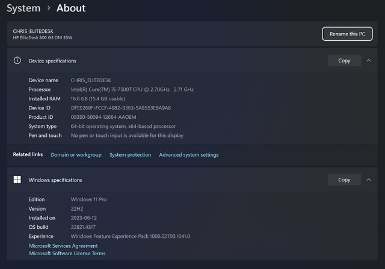This screenshot has height=269, width=385.
Task: Open Microsoft Services Agreement link
Action: [63, 246]
